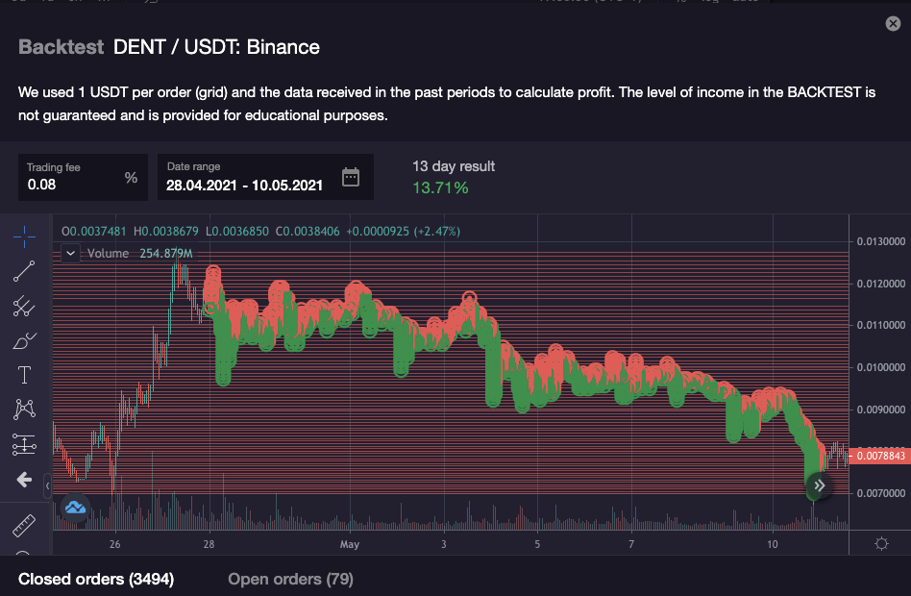Select the brush drawing tool
911x596 pixels.
coord(25,340)
